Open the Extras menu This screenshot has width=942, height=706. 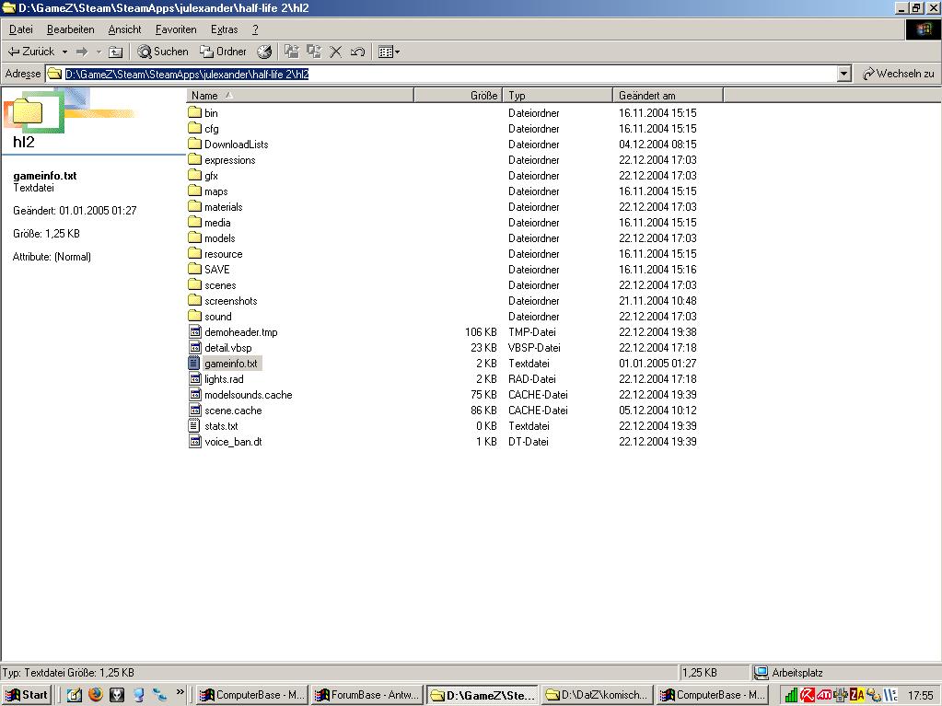224,29
